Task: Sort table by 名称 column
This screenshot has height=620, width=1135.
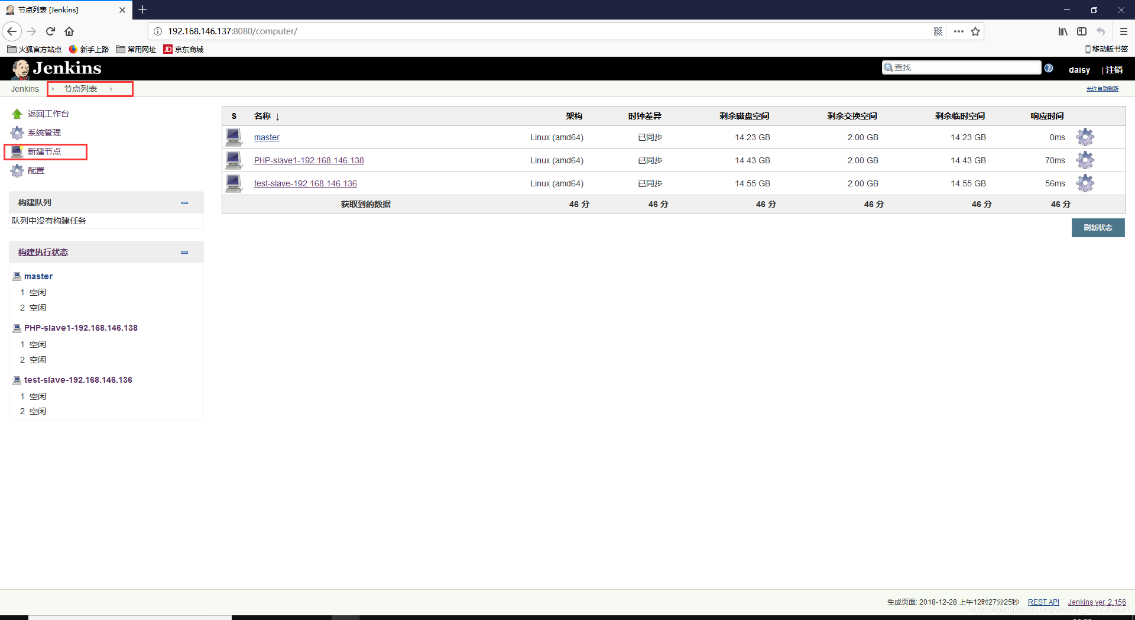Action: pos(262,116)
